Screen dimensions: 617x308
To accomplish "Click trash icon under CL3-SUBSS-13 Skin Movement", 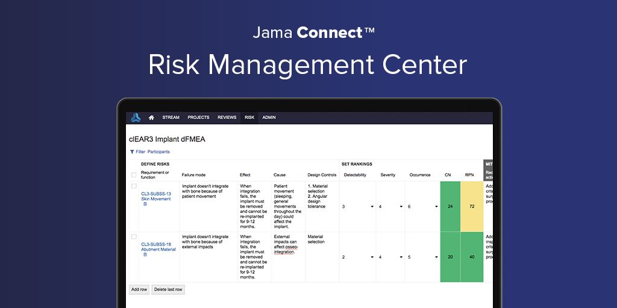I will [x=145, y=204].
